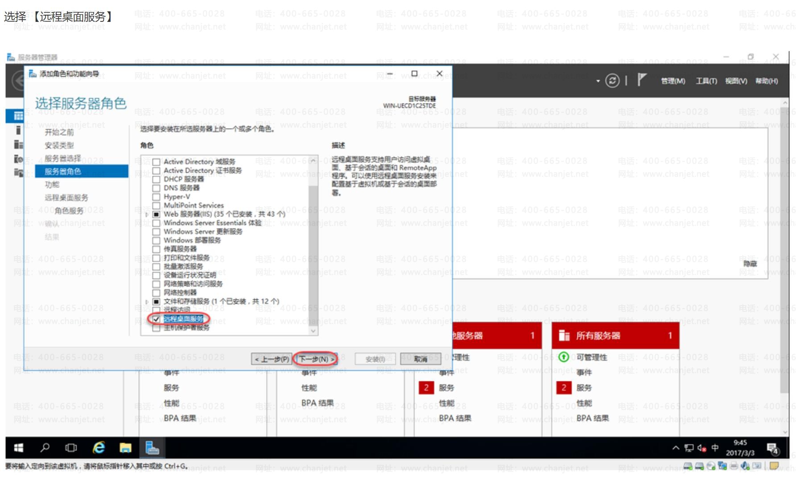Open the 管理(M) menu
796x477 pixels.
point(673,81)
